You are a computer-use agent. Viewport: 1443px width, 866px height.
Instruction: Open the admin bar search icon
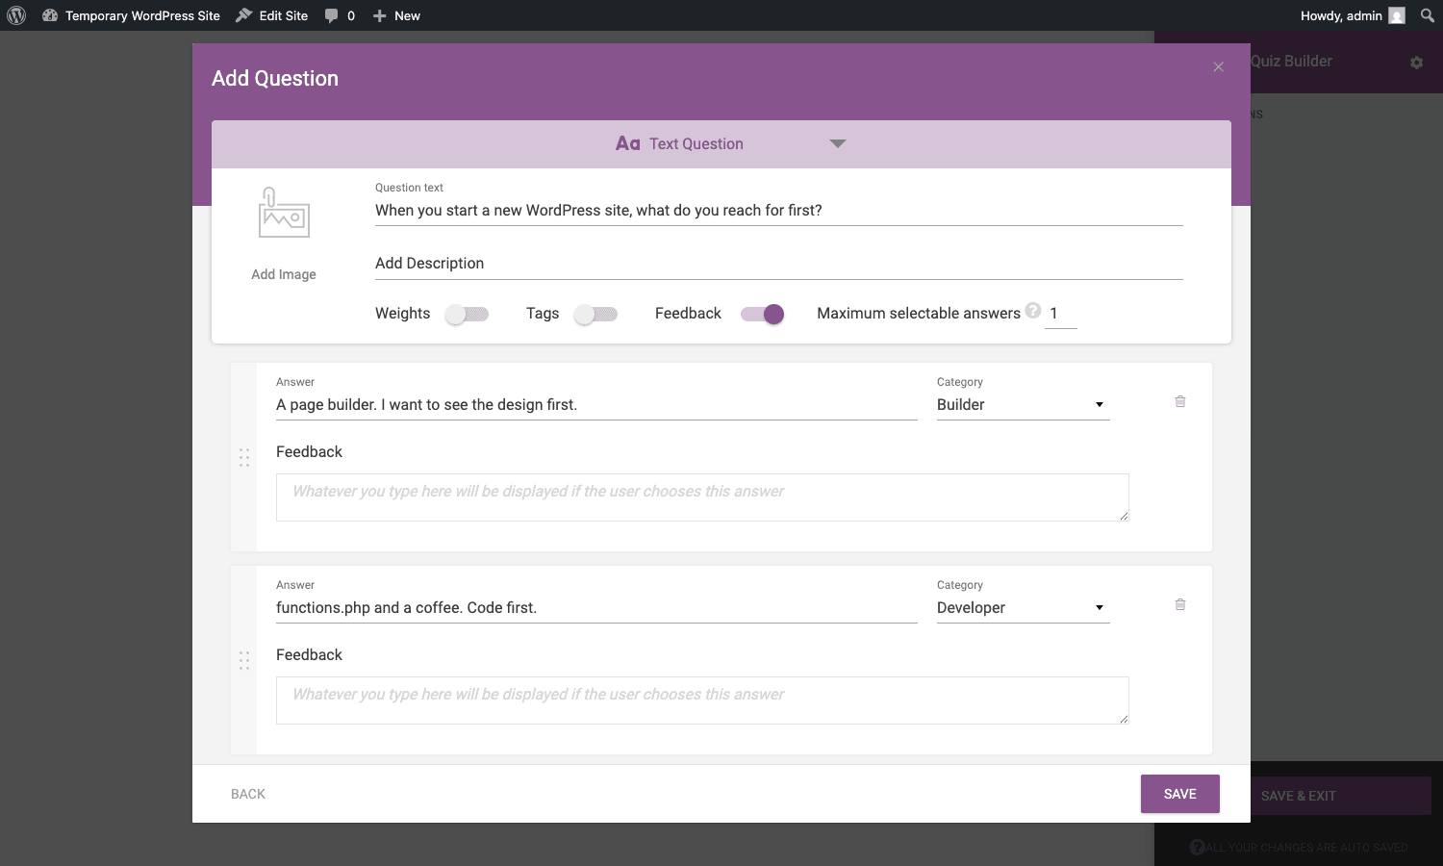[1428, 15]
